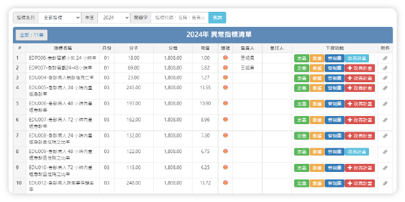
Task: Click threshold value 10.90
Action: pyautogui.click(x=205, y=104)
